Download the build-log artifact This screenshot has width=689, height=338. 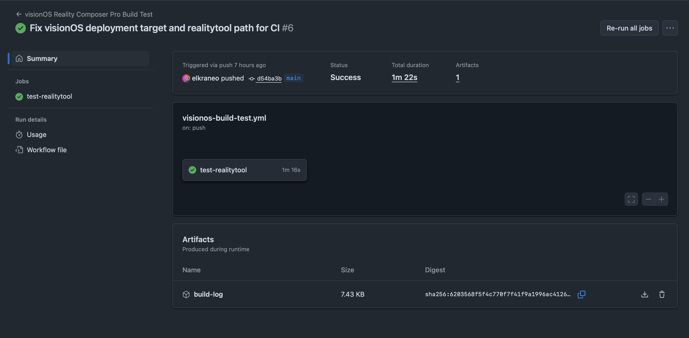coord(645,294)
